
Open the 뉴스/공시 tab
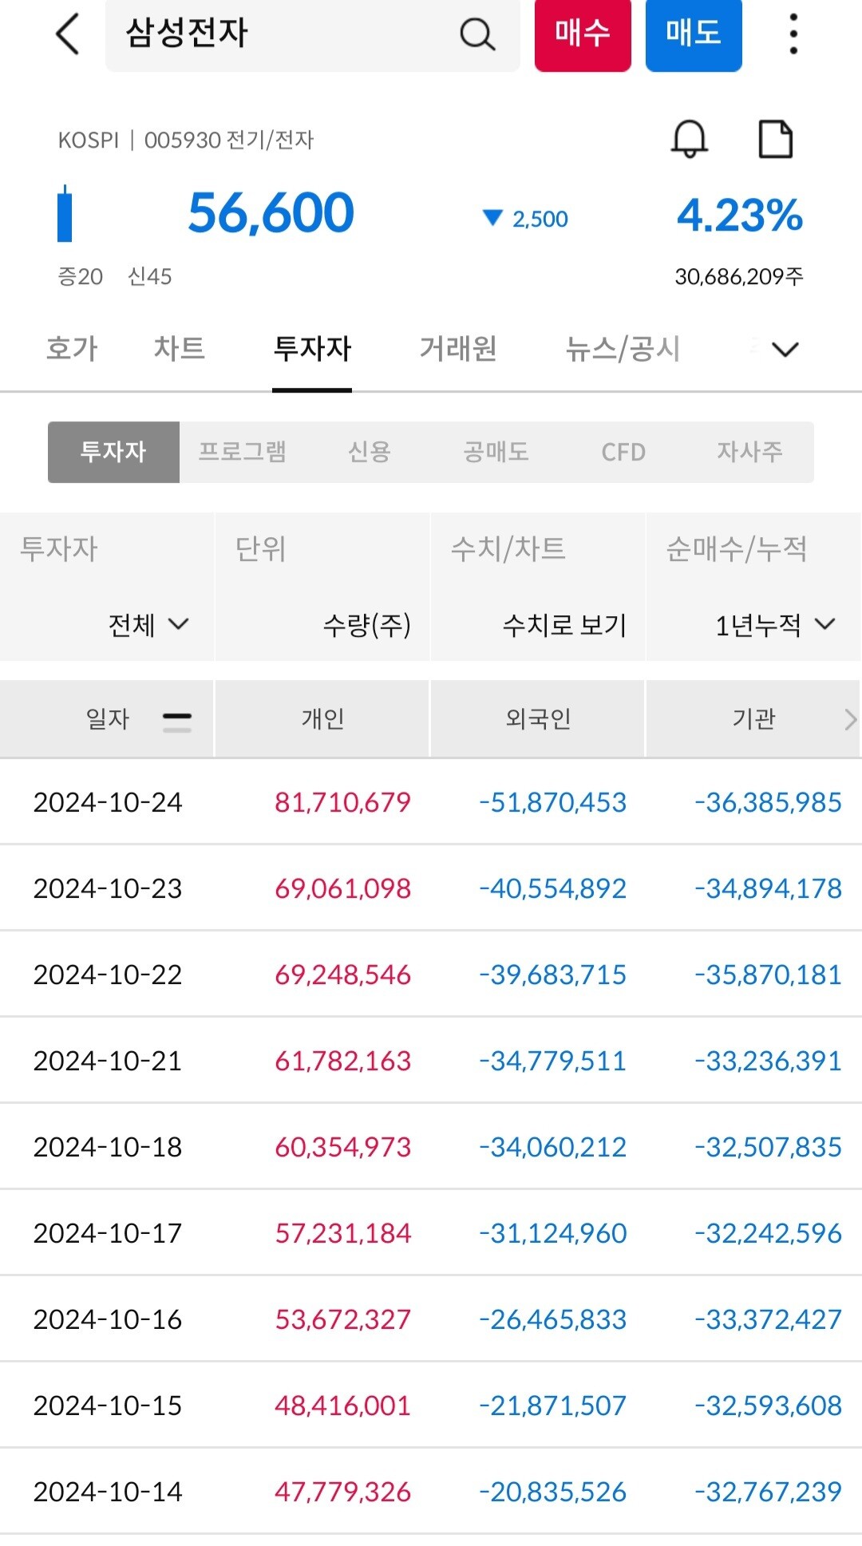(x=623, y=349)
